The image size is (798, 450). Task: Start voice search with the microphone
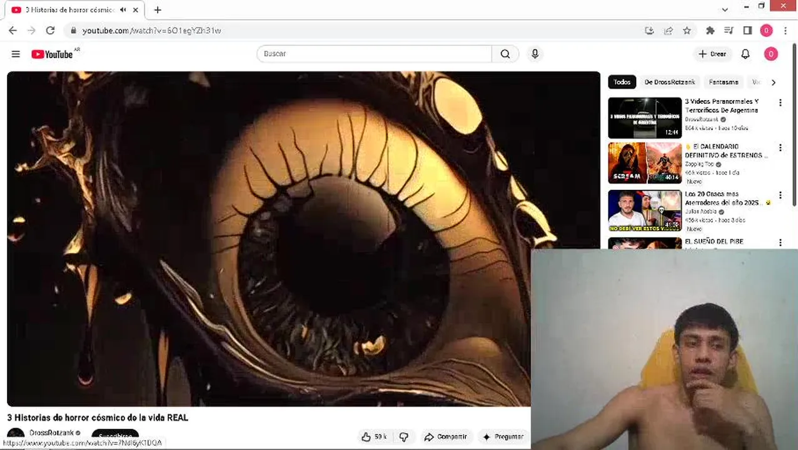point(535,54)
